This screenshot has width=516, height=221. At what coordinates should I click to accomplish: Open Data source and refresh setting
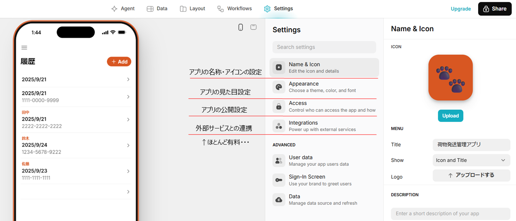(x=324, y=200)
